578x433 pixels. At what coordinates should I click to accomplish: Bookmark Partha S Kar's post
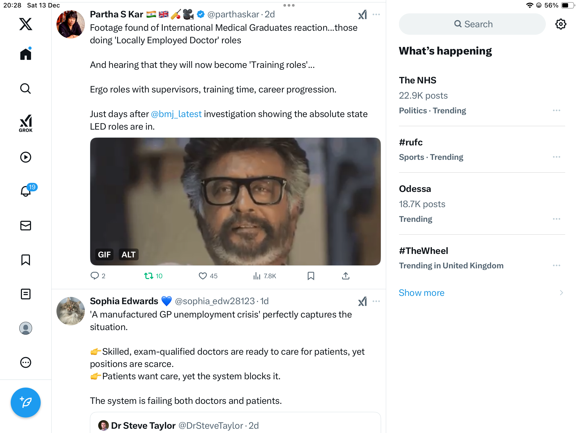pyautogui.click(x=311, y=276)
